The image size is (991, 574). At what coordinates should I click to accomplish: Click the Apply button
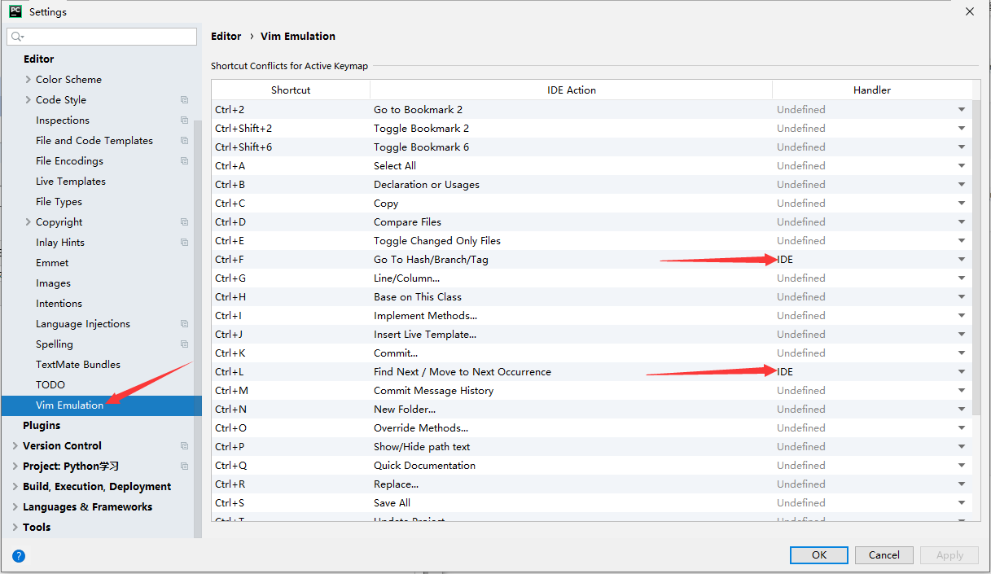tap(949, 555)
